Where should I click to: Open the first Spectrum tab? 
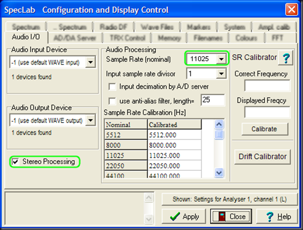(x=26, y=27)
